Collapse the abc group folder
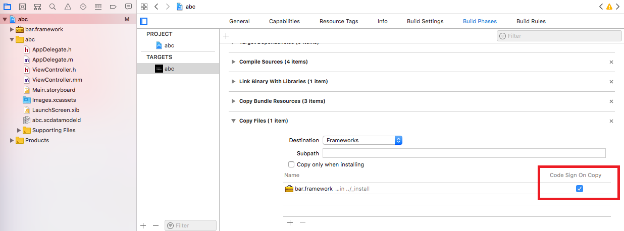 (x=12, y=39)
